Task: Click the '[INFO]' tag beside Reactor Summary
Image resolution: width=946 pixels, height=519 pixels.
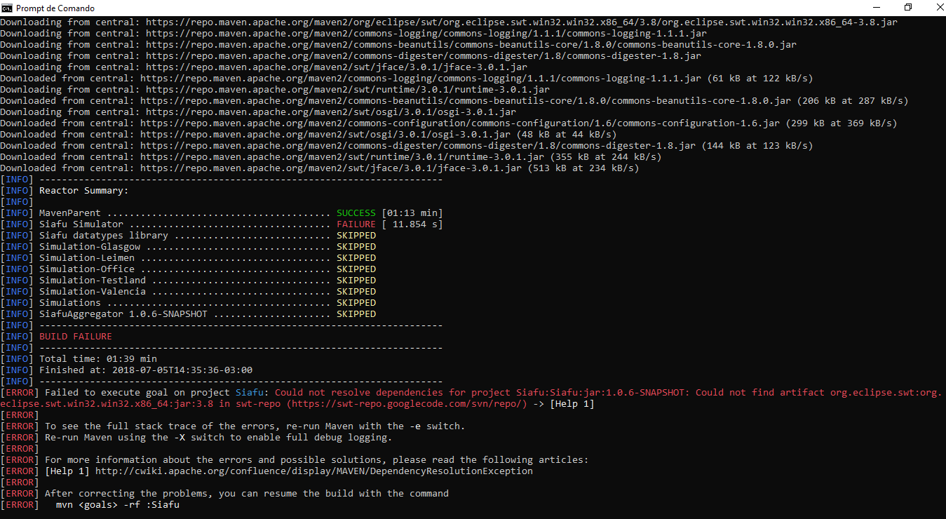Action: click(x=17, y=191)
